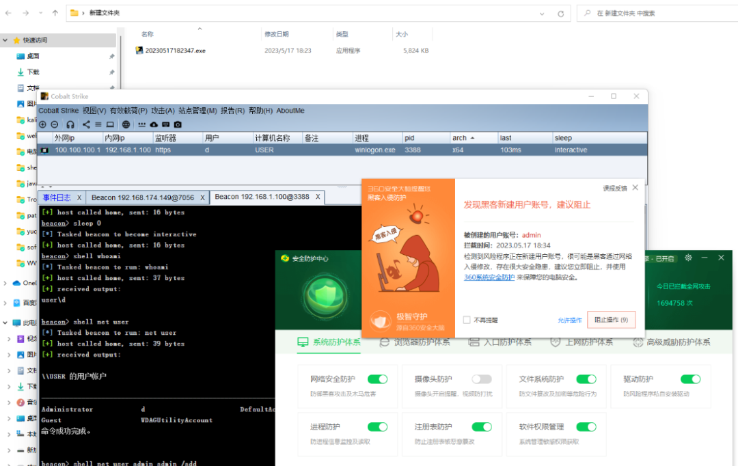Toggle the 驱动防护 switch
This screenshot has width=738, height=466.
pyautogui.click(x=690, y=379)
